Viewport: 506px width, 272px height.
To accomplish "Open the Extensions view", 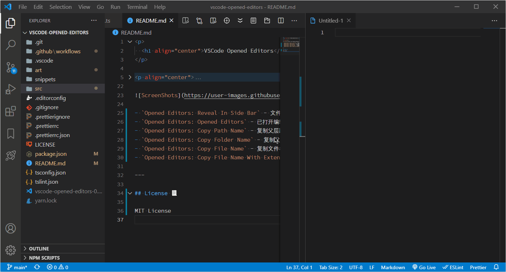I will [11, 111].
